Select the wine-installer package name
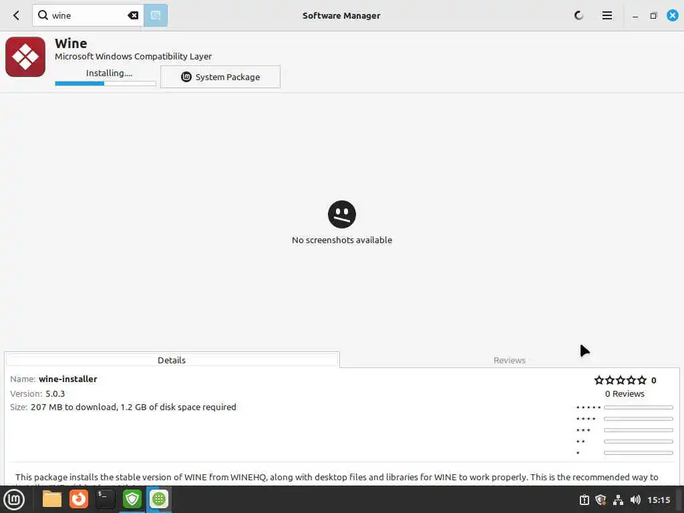The image size is (684, 513). pyautogui.click(x=67, y=379)
